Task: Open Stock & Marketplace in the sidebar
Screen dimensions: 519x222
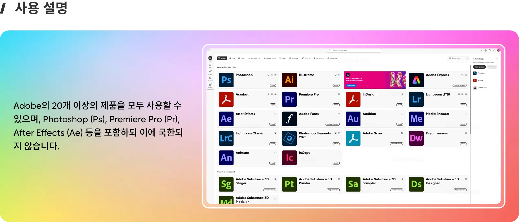Action: coord(210,86)
